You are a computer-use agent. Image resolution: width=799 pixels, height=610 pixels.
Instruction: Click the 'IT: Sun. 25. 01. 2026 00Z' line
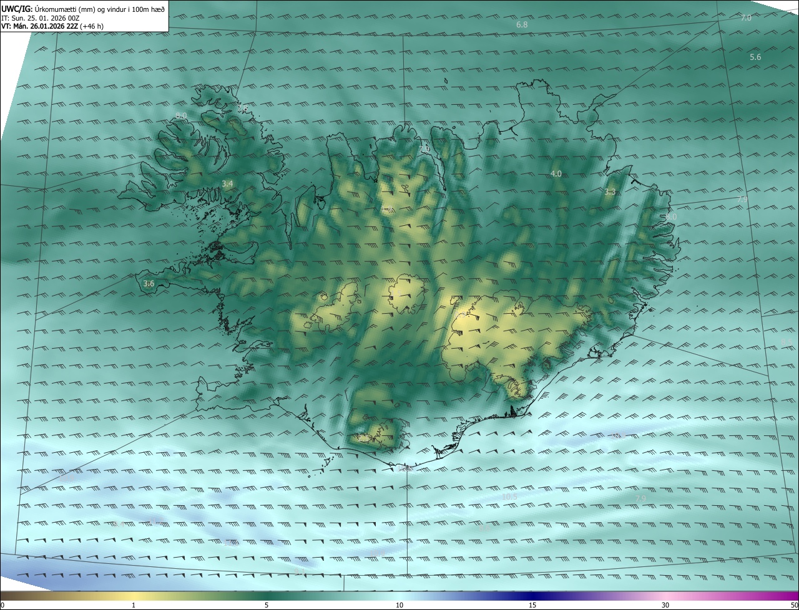[x=41, y=18]
